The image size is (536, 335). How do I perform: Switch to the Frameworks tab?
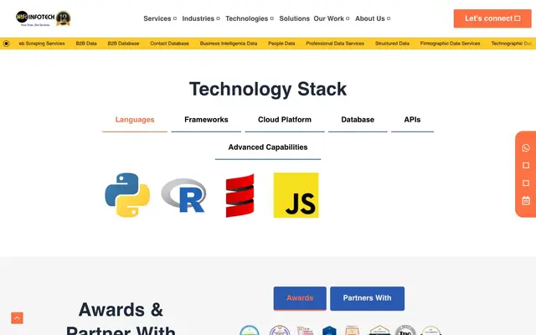tap(206, 120)
